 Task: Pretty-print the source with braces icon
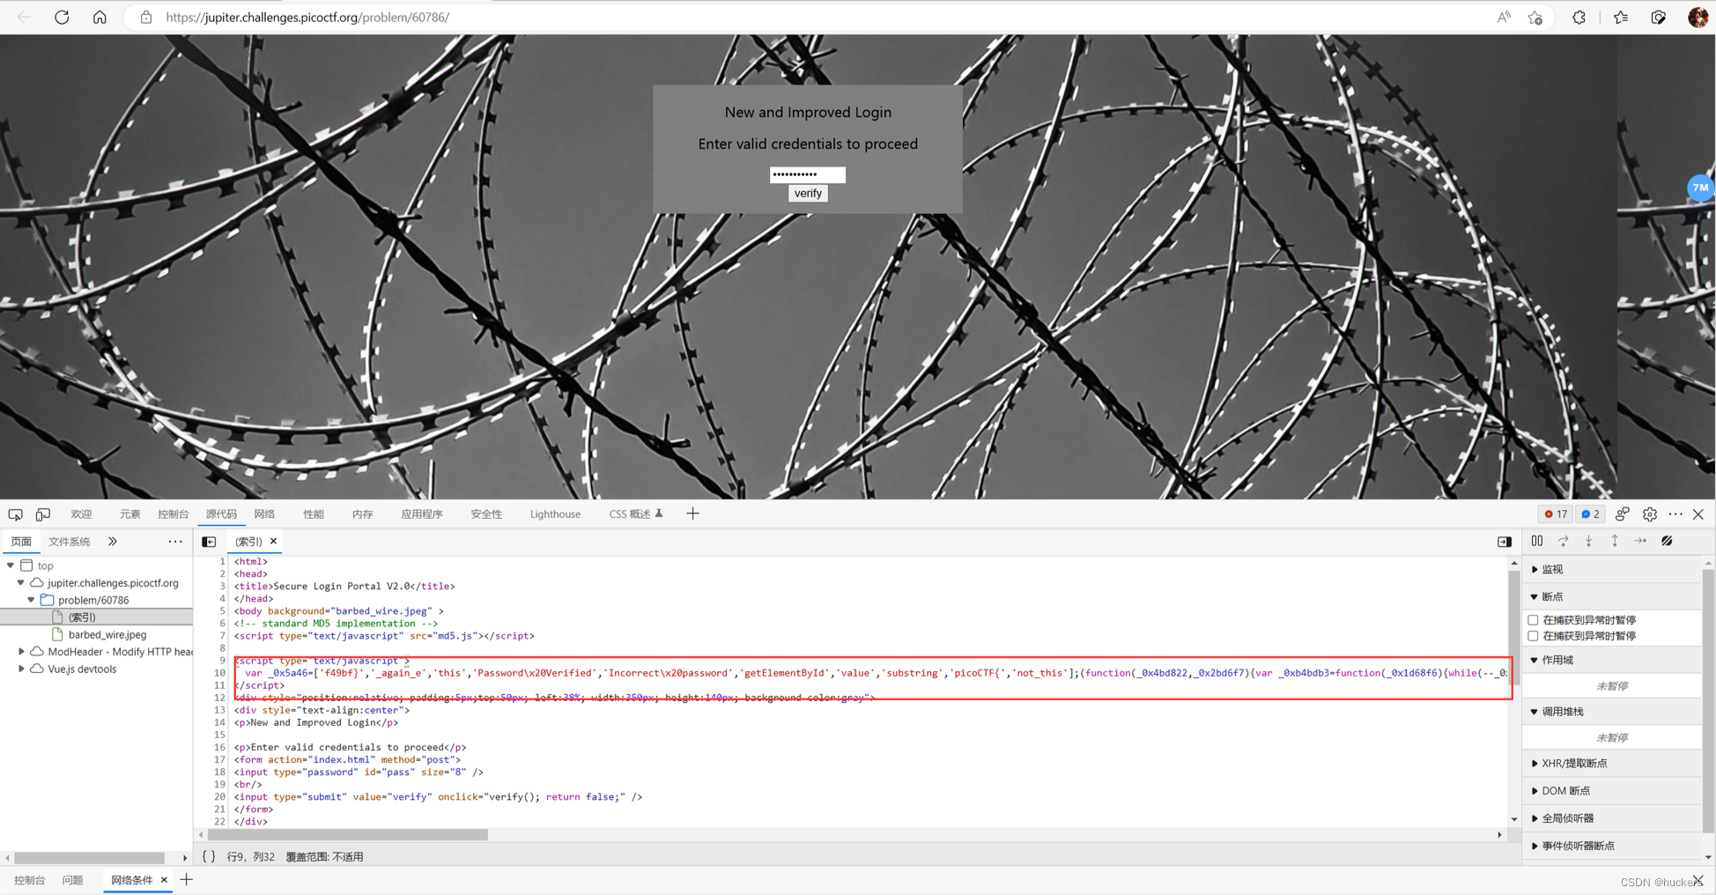tap(209, 856)
